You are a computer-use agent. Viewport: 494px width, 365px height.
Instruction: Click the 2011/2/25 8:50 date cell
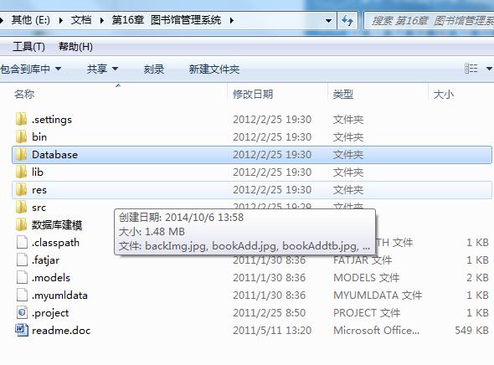269,313
